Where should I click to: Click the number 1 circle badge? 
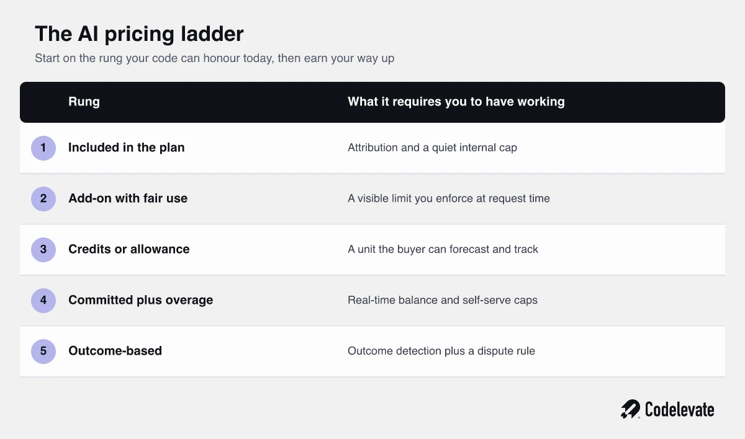[43, 148]
